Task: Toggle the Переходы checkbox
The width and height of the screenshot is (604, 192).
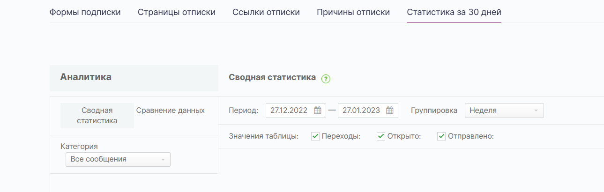Action: coord(315,136)
